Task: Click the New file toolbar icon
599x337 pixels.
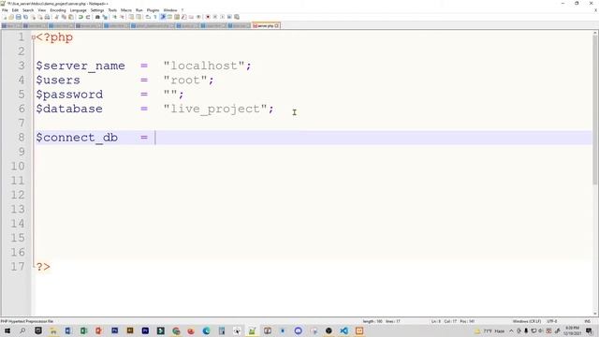Action: point(5,17)
